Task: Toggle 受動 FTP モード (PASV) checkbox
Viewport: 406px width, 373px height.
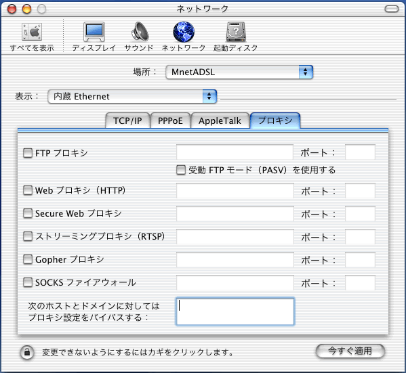Action: (181, 170)
